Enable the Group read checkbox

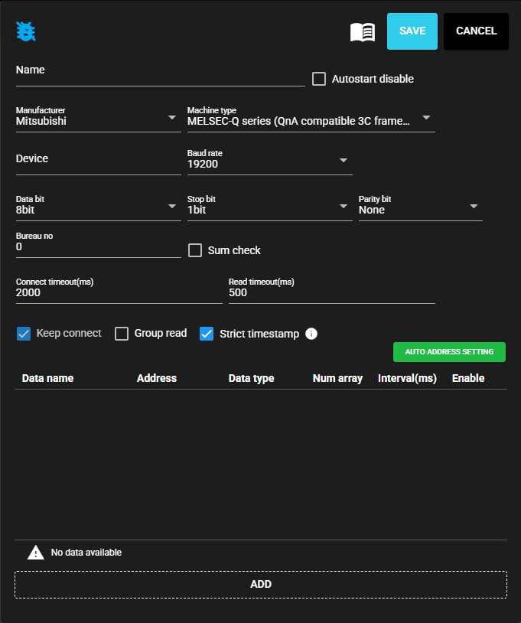click(x=122, y=334)
